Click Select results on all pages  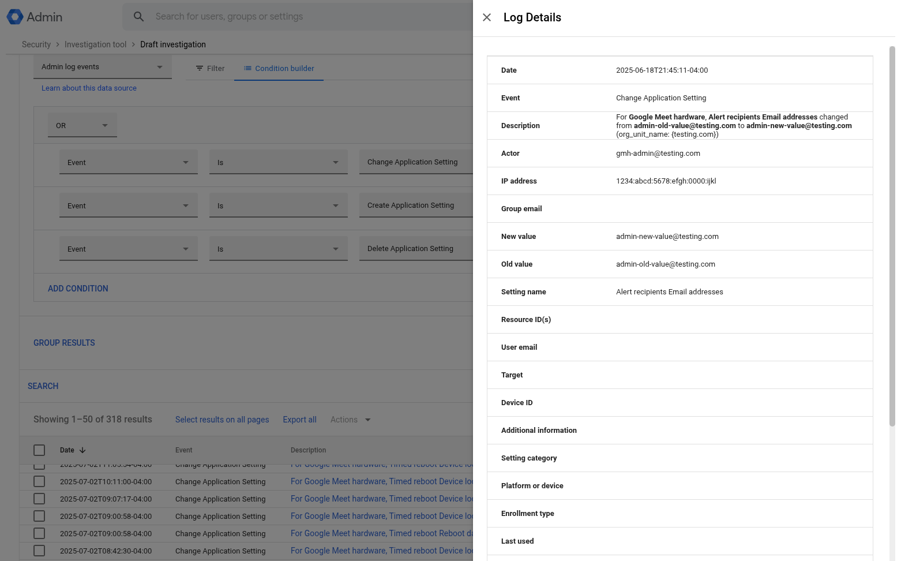click(222, 420)
